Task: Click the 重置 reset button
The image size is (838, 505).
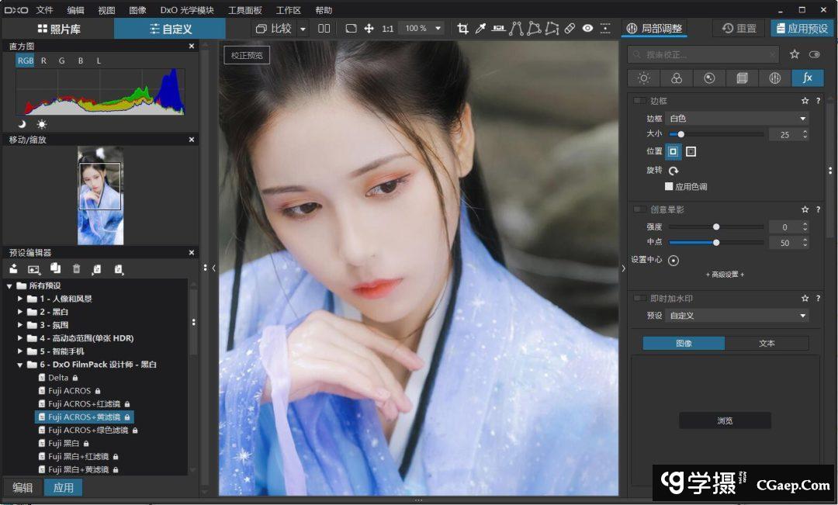Action: 739,29
